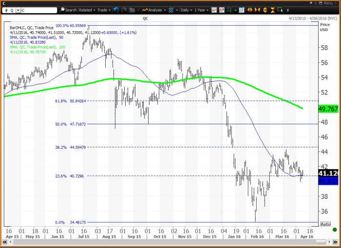The image size is (341, 248).
Task: Toggle the Auto scale button
Action: coord(325,224)
